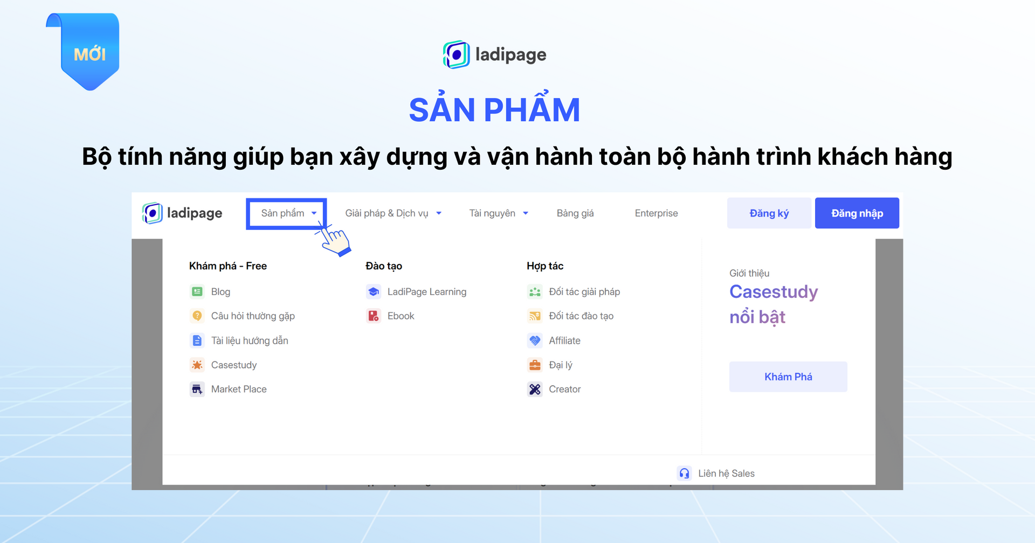This screenshot has width=1035, height=543.
Task: Open the Creator link
Action: click(x=564, y=389)
